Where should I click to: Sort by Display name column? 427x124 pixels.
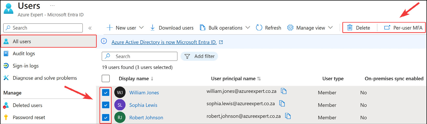tap(136, 79)
